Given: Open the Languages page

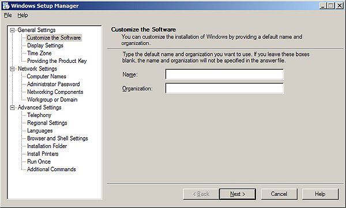Looking at the screenshot, I should [40, 131].
